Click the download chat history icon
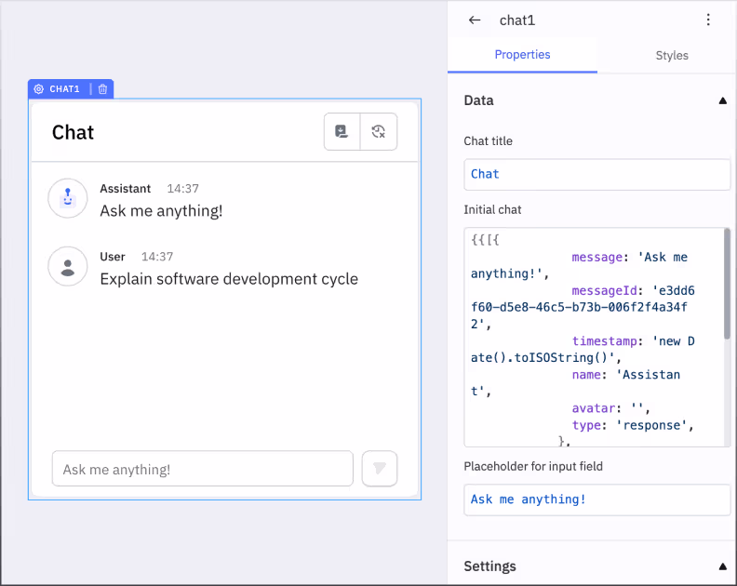737x586 pixels. (x=342, y=132)
